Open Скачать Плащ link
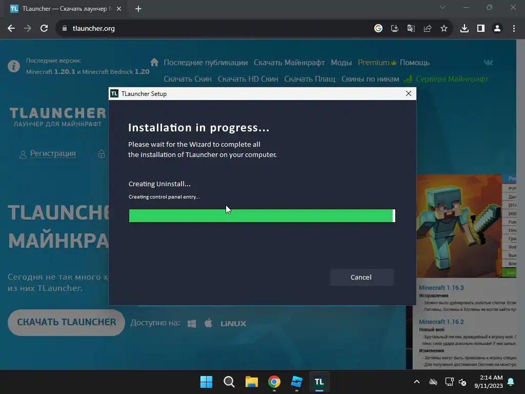525x394 pixels. 310,79
